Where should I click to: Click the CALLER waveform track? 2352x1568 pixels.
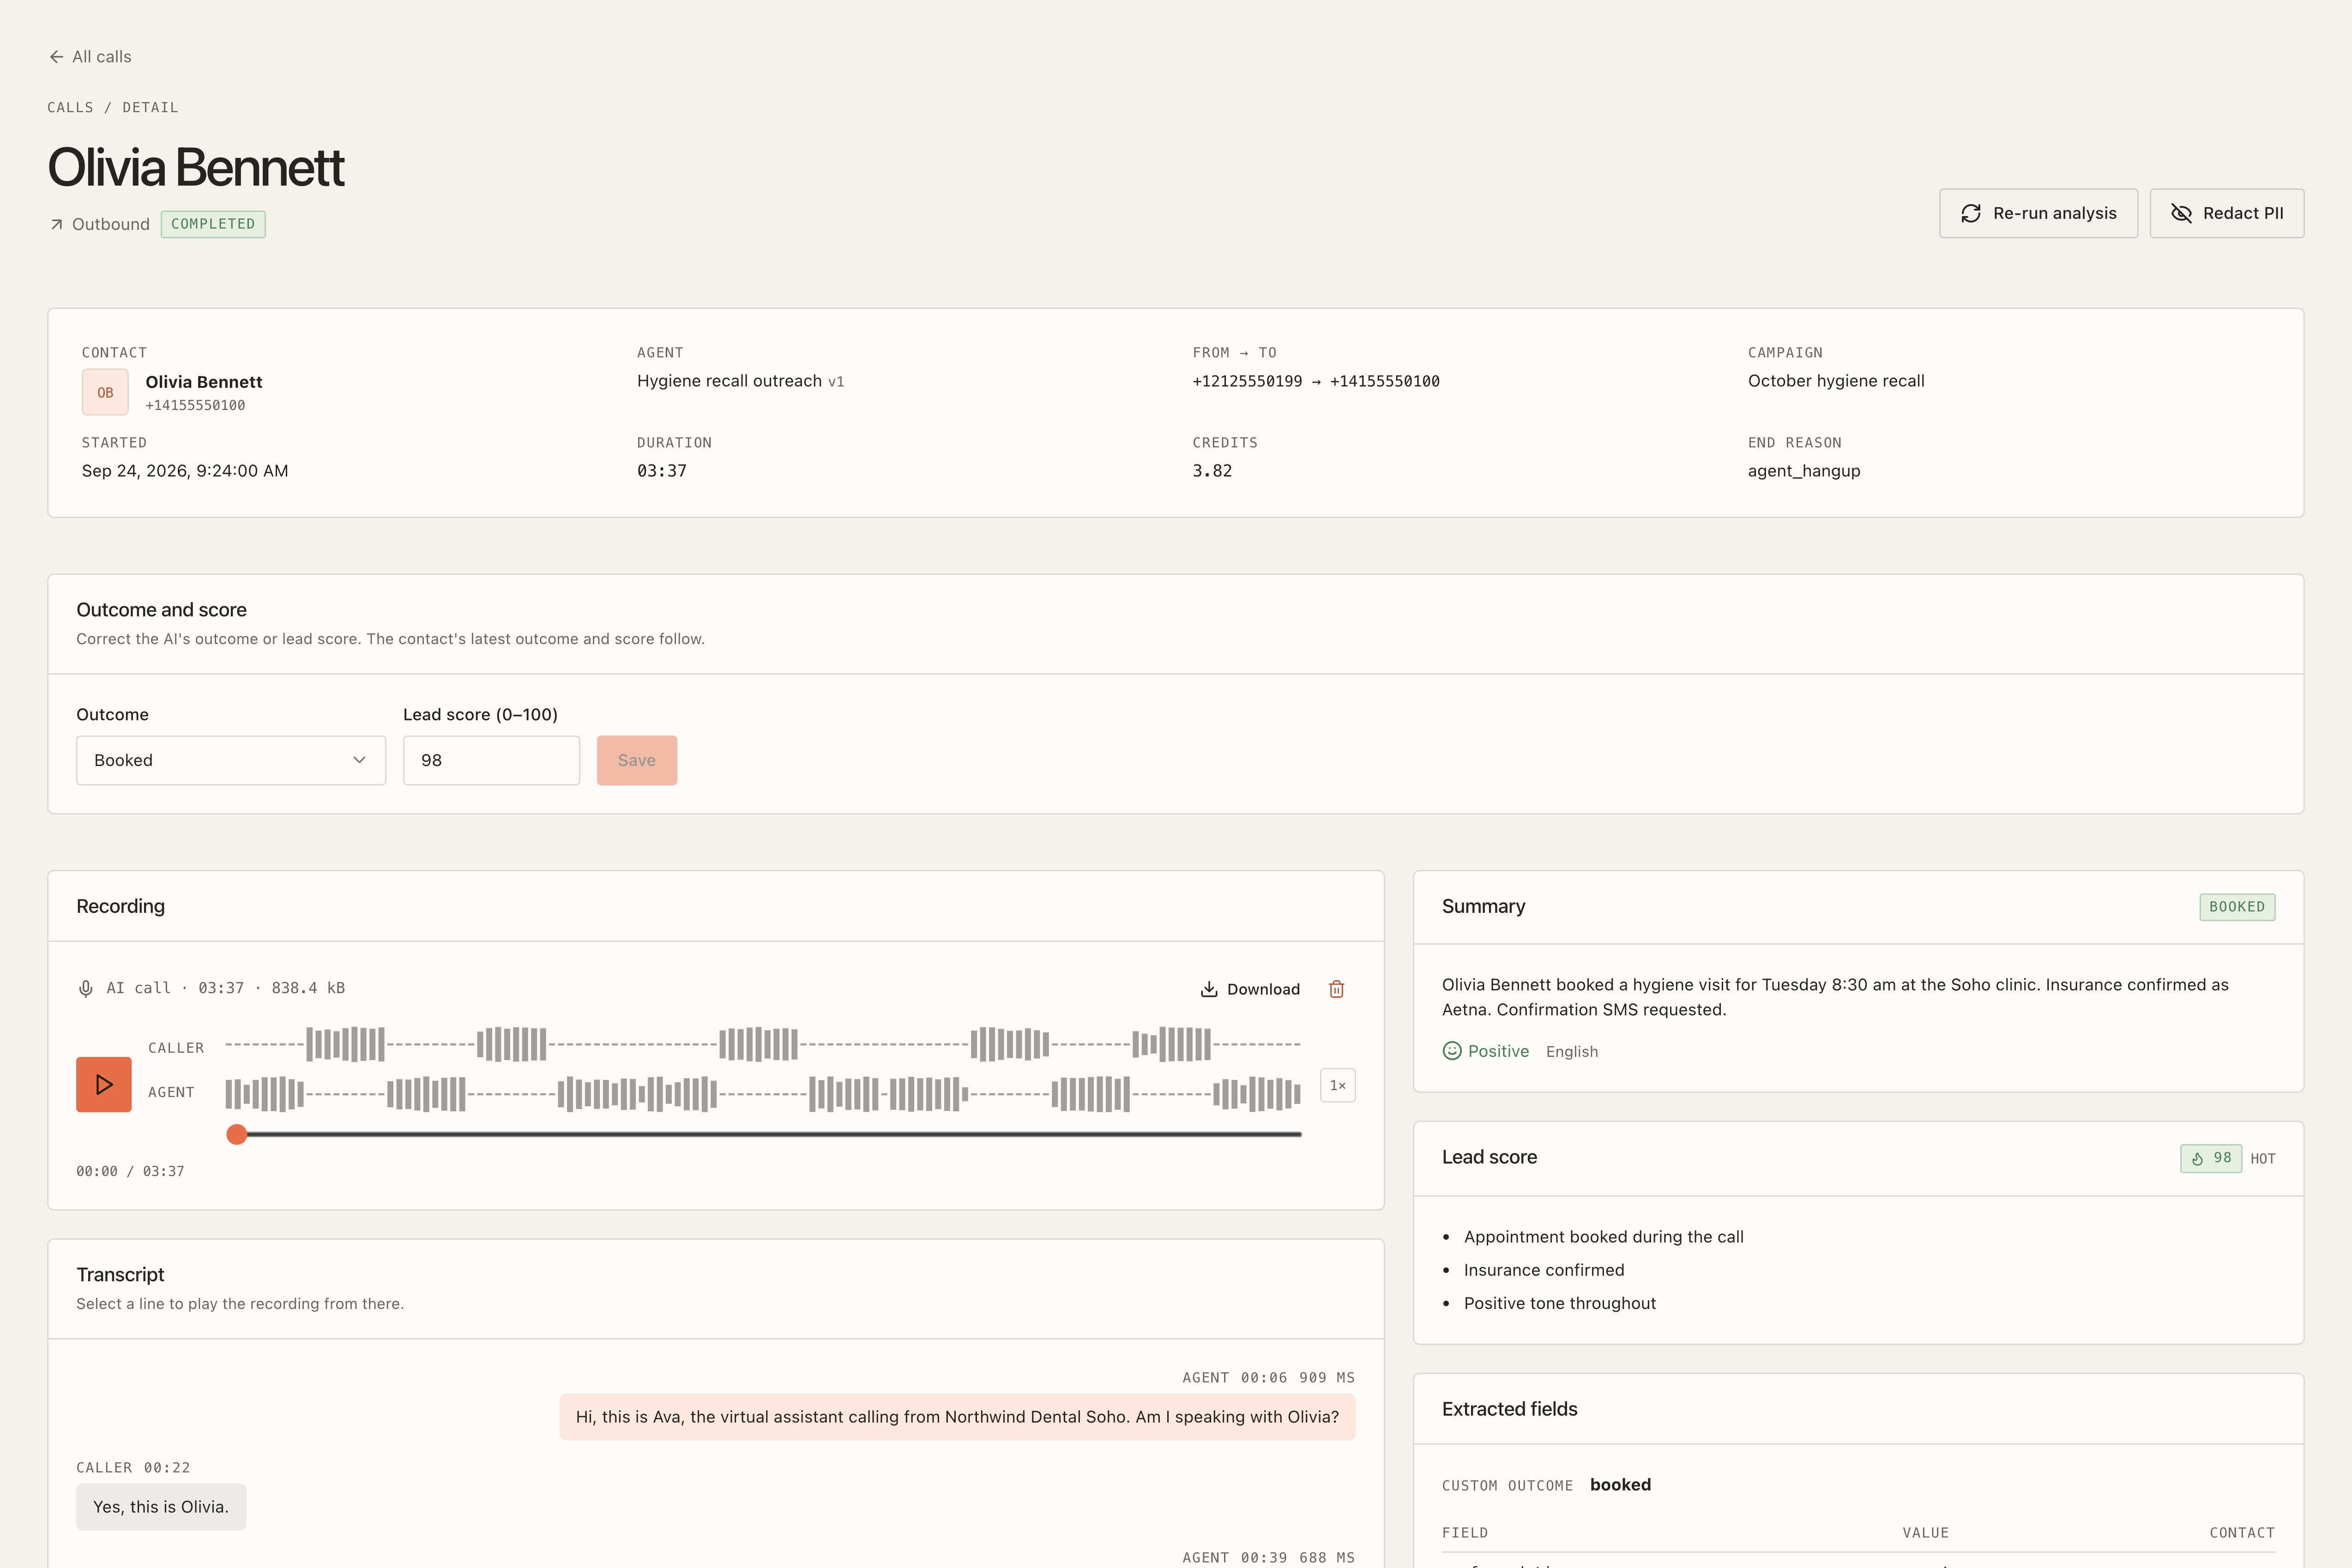click(x=763, y=1044)
